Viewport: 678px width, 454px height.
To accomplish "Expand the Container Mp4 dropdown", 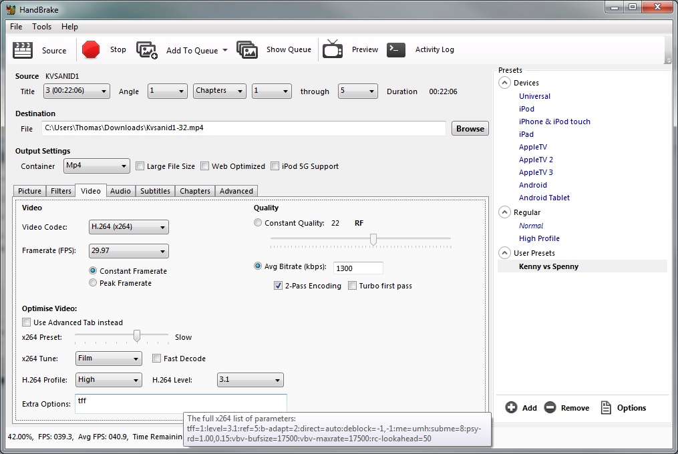I will 97,166.
